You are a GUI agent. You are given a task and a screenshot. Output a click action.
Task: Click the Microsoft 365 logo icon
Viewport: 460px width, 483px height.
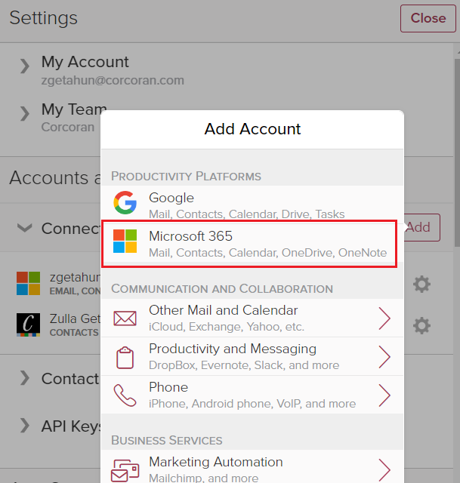(125, 243)
